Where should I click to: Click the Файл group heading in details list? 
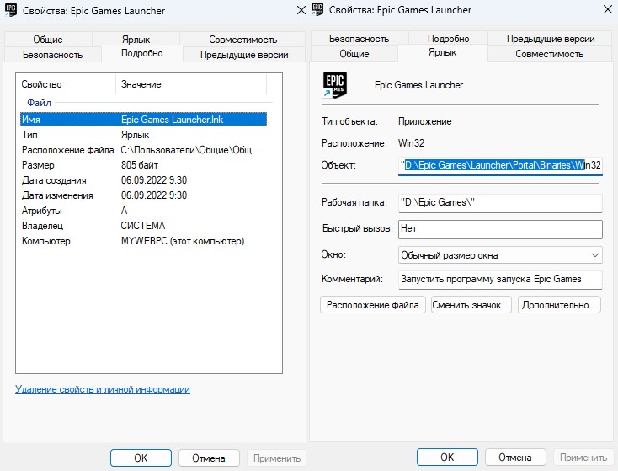coord(39,103)
